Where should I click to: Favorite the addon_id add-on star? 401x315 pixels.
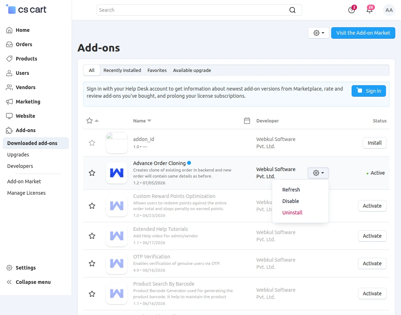point(92,143)
